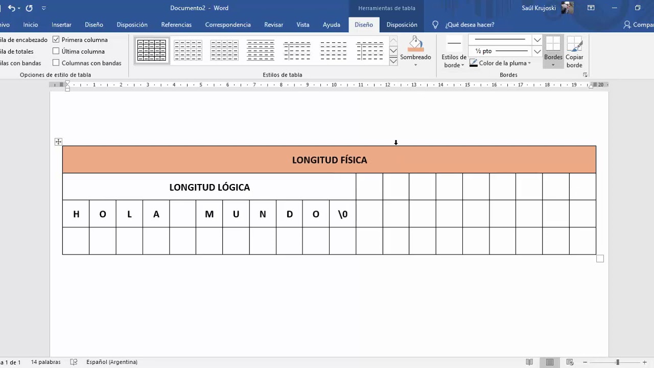The width and height of the screenshot is (654, 368).
Task: Click the LONGITUD FÍSICA header cell
Action: coord(329,159)
